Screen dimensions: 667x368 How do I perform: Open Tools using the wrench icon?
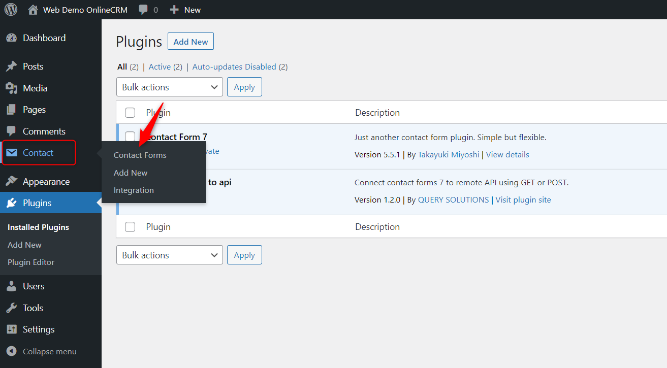point(11,308)
